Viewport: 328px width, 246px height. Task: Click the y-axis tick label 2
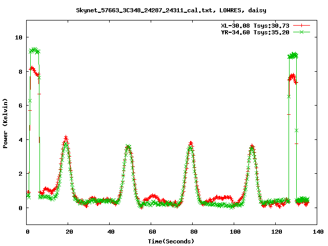point(20,174)
